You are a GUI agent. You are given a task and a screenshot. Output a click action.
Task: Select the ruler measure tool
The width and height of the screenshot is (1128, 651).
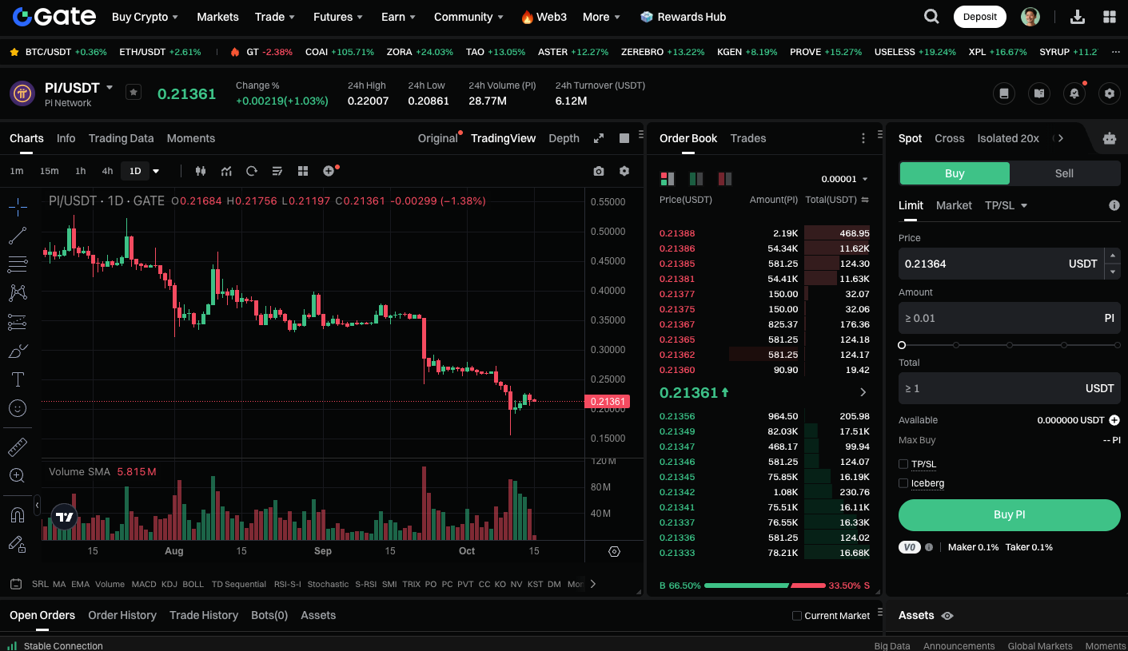(x=18, y=447)
